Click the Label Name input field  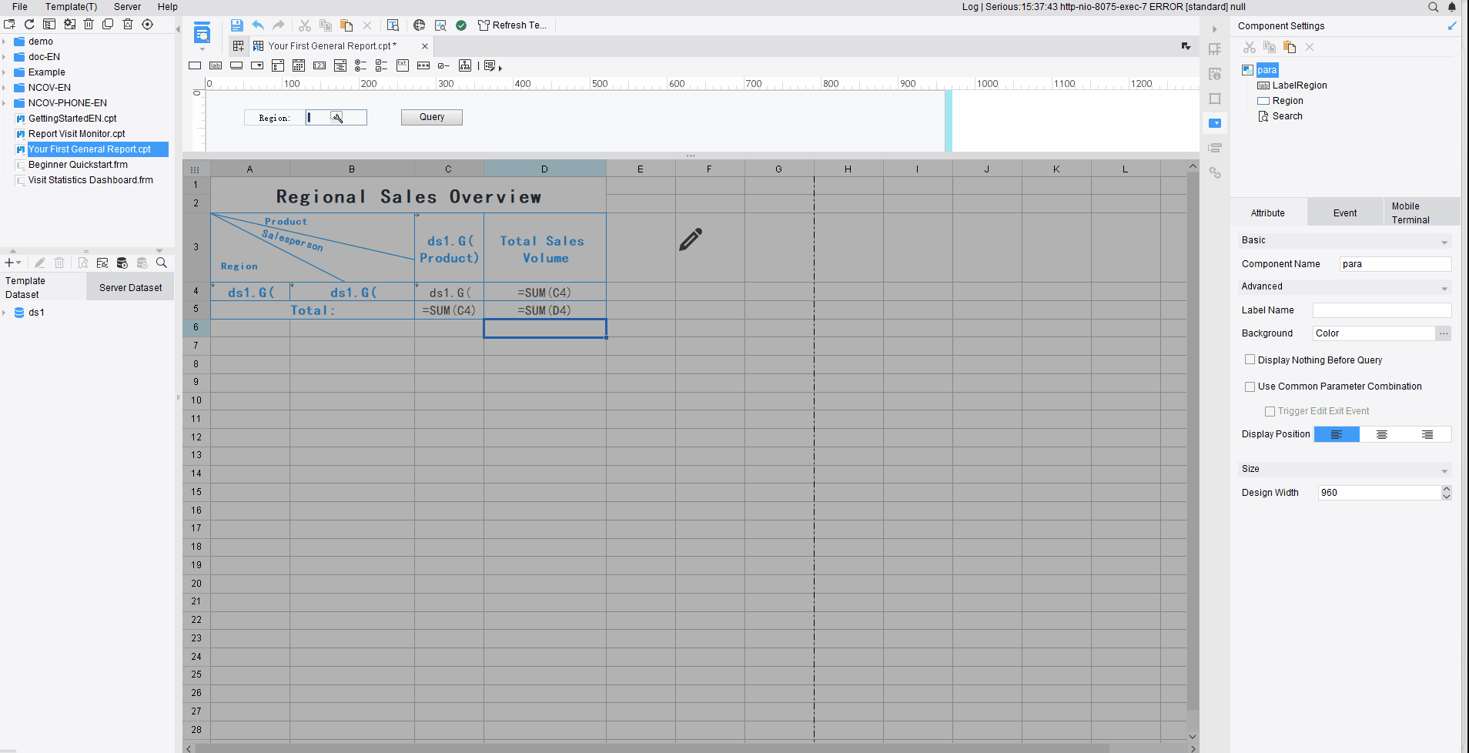pyautogui.click(x=1382, y=310)
